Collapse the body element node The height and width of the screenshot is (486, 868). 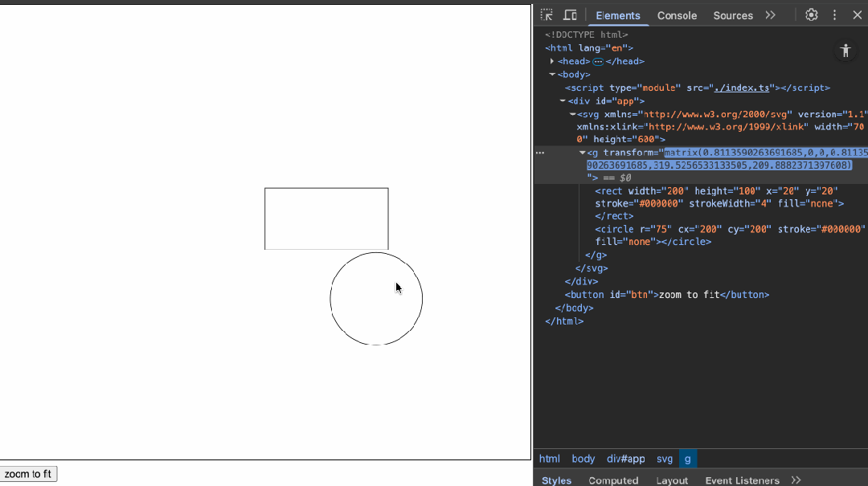click(x=552, y=74)
